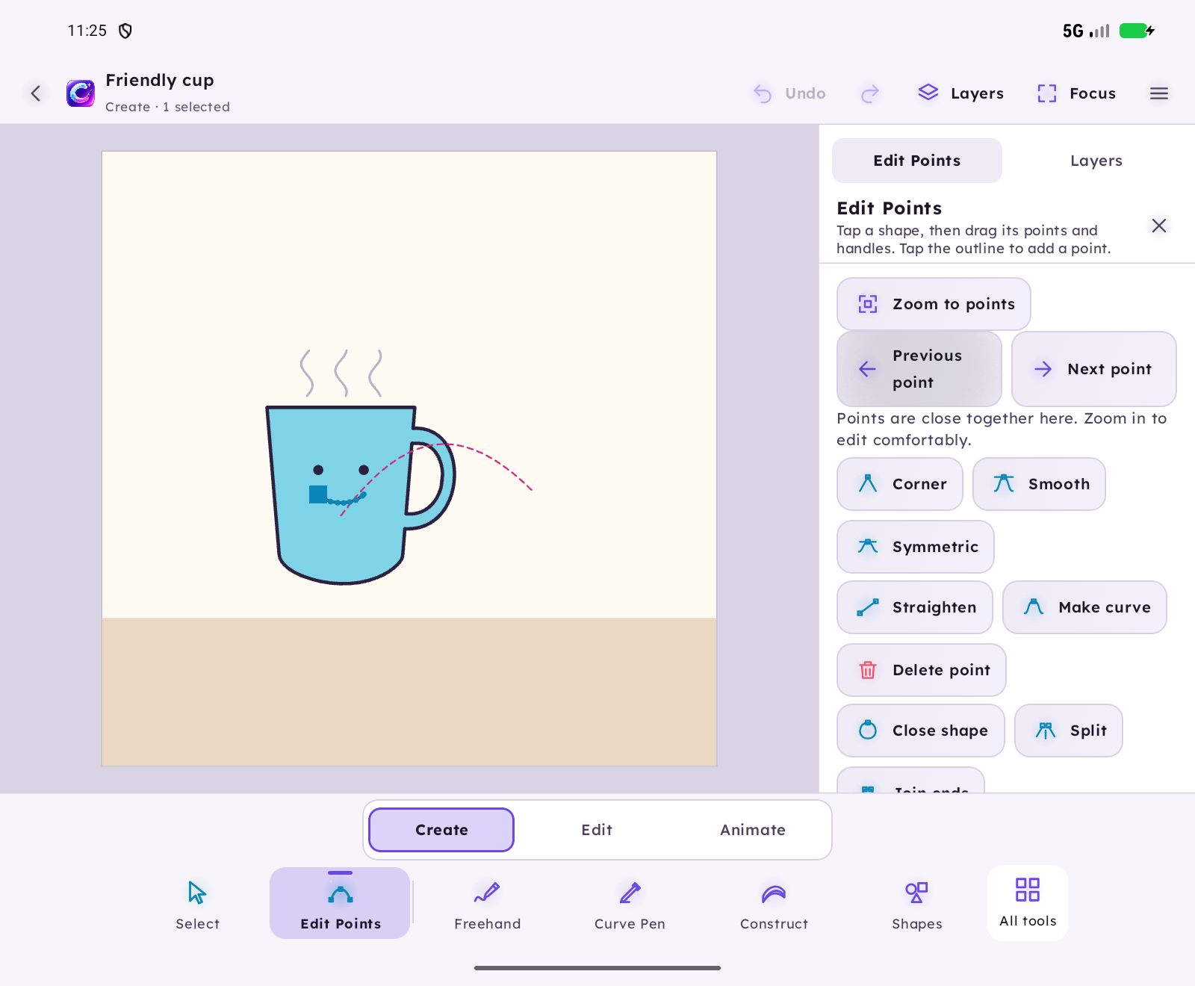
Task: Split the path at point
Action: (x=1069, y=731)
